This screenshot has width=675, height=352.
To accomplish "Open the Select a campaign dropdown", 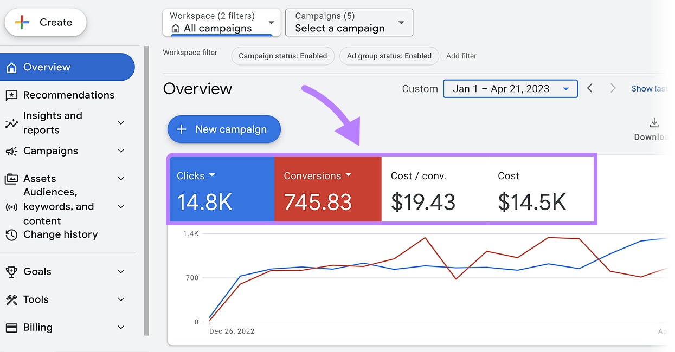I will pyautogui.click(x=349, y=22).
